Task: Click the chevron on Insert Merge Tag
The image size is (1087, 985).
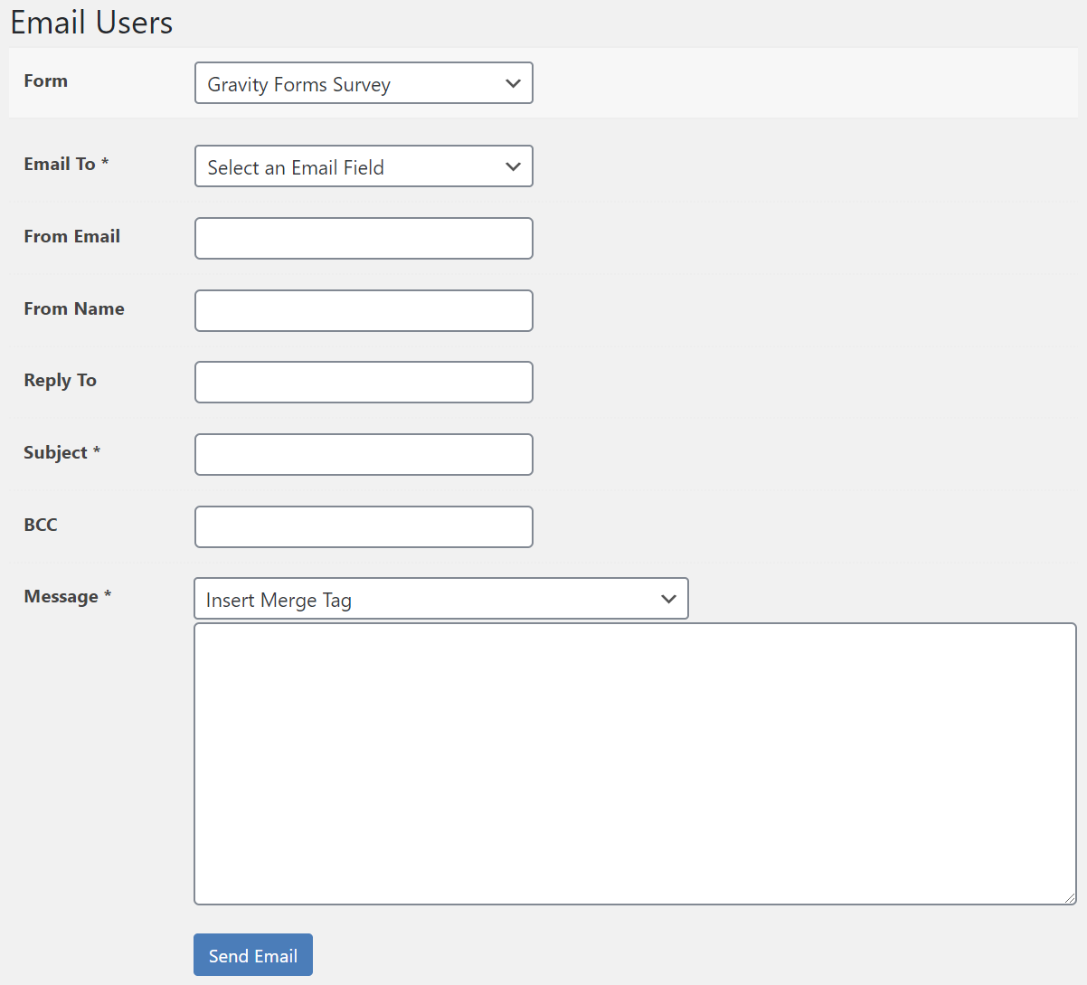Action: click(x=668, y=598)
